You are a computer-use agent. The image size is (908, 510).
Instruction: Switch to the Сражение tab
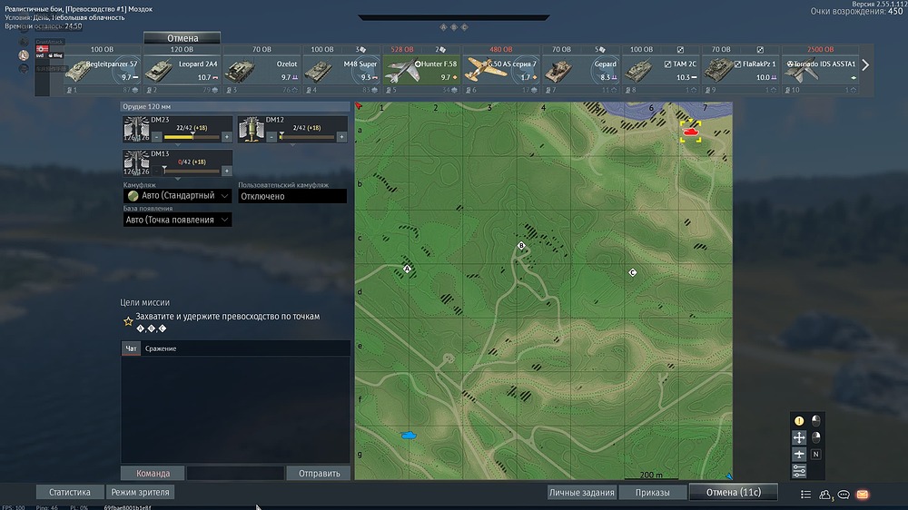(161, 348)
